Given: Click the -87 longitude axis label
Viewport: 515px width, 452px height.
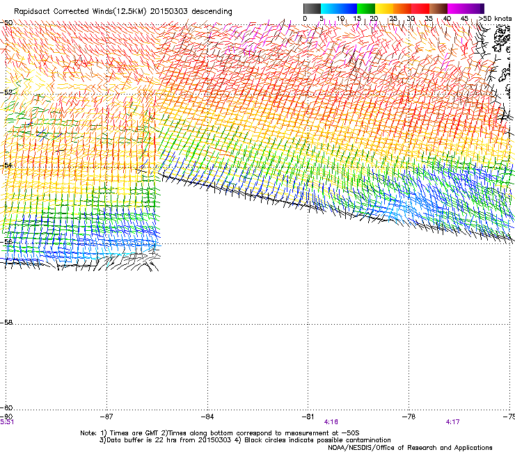Looking at the screenshot, I should coord(106,417).
